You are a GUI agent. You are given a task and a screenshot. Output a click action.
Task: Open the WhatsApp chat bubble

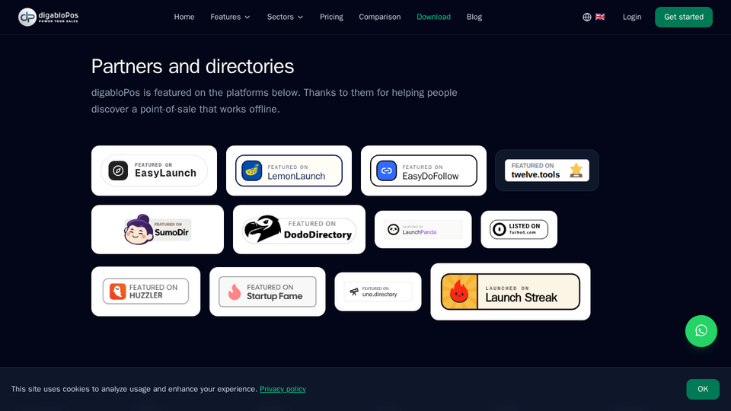tap(701, 331)
